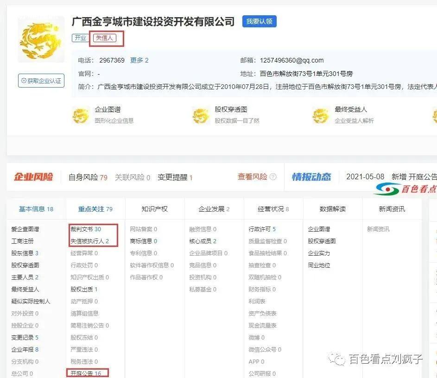Click the 最终受益人 feature title
This screenshot has width=437, height=378.
point(351,110)
